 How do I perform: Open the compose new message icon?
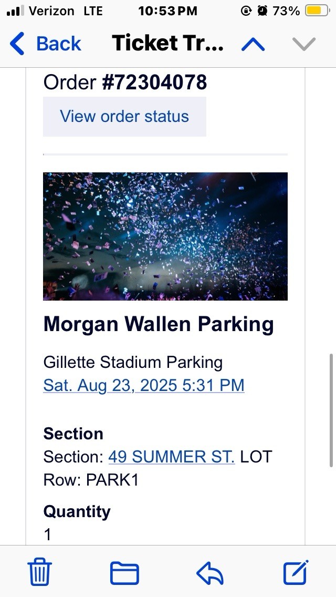(x=295, y=572)
